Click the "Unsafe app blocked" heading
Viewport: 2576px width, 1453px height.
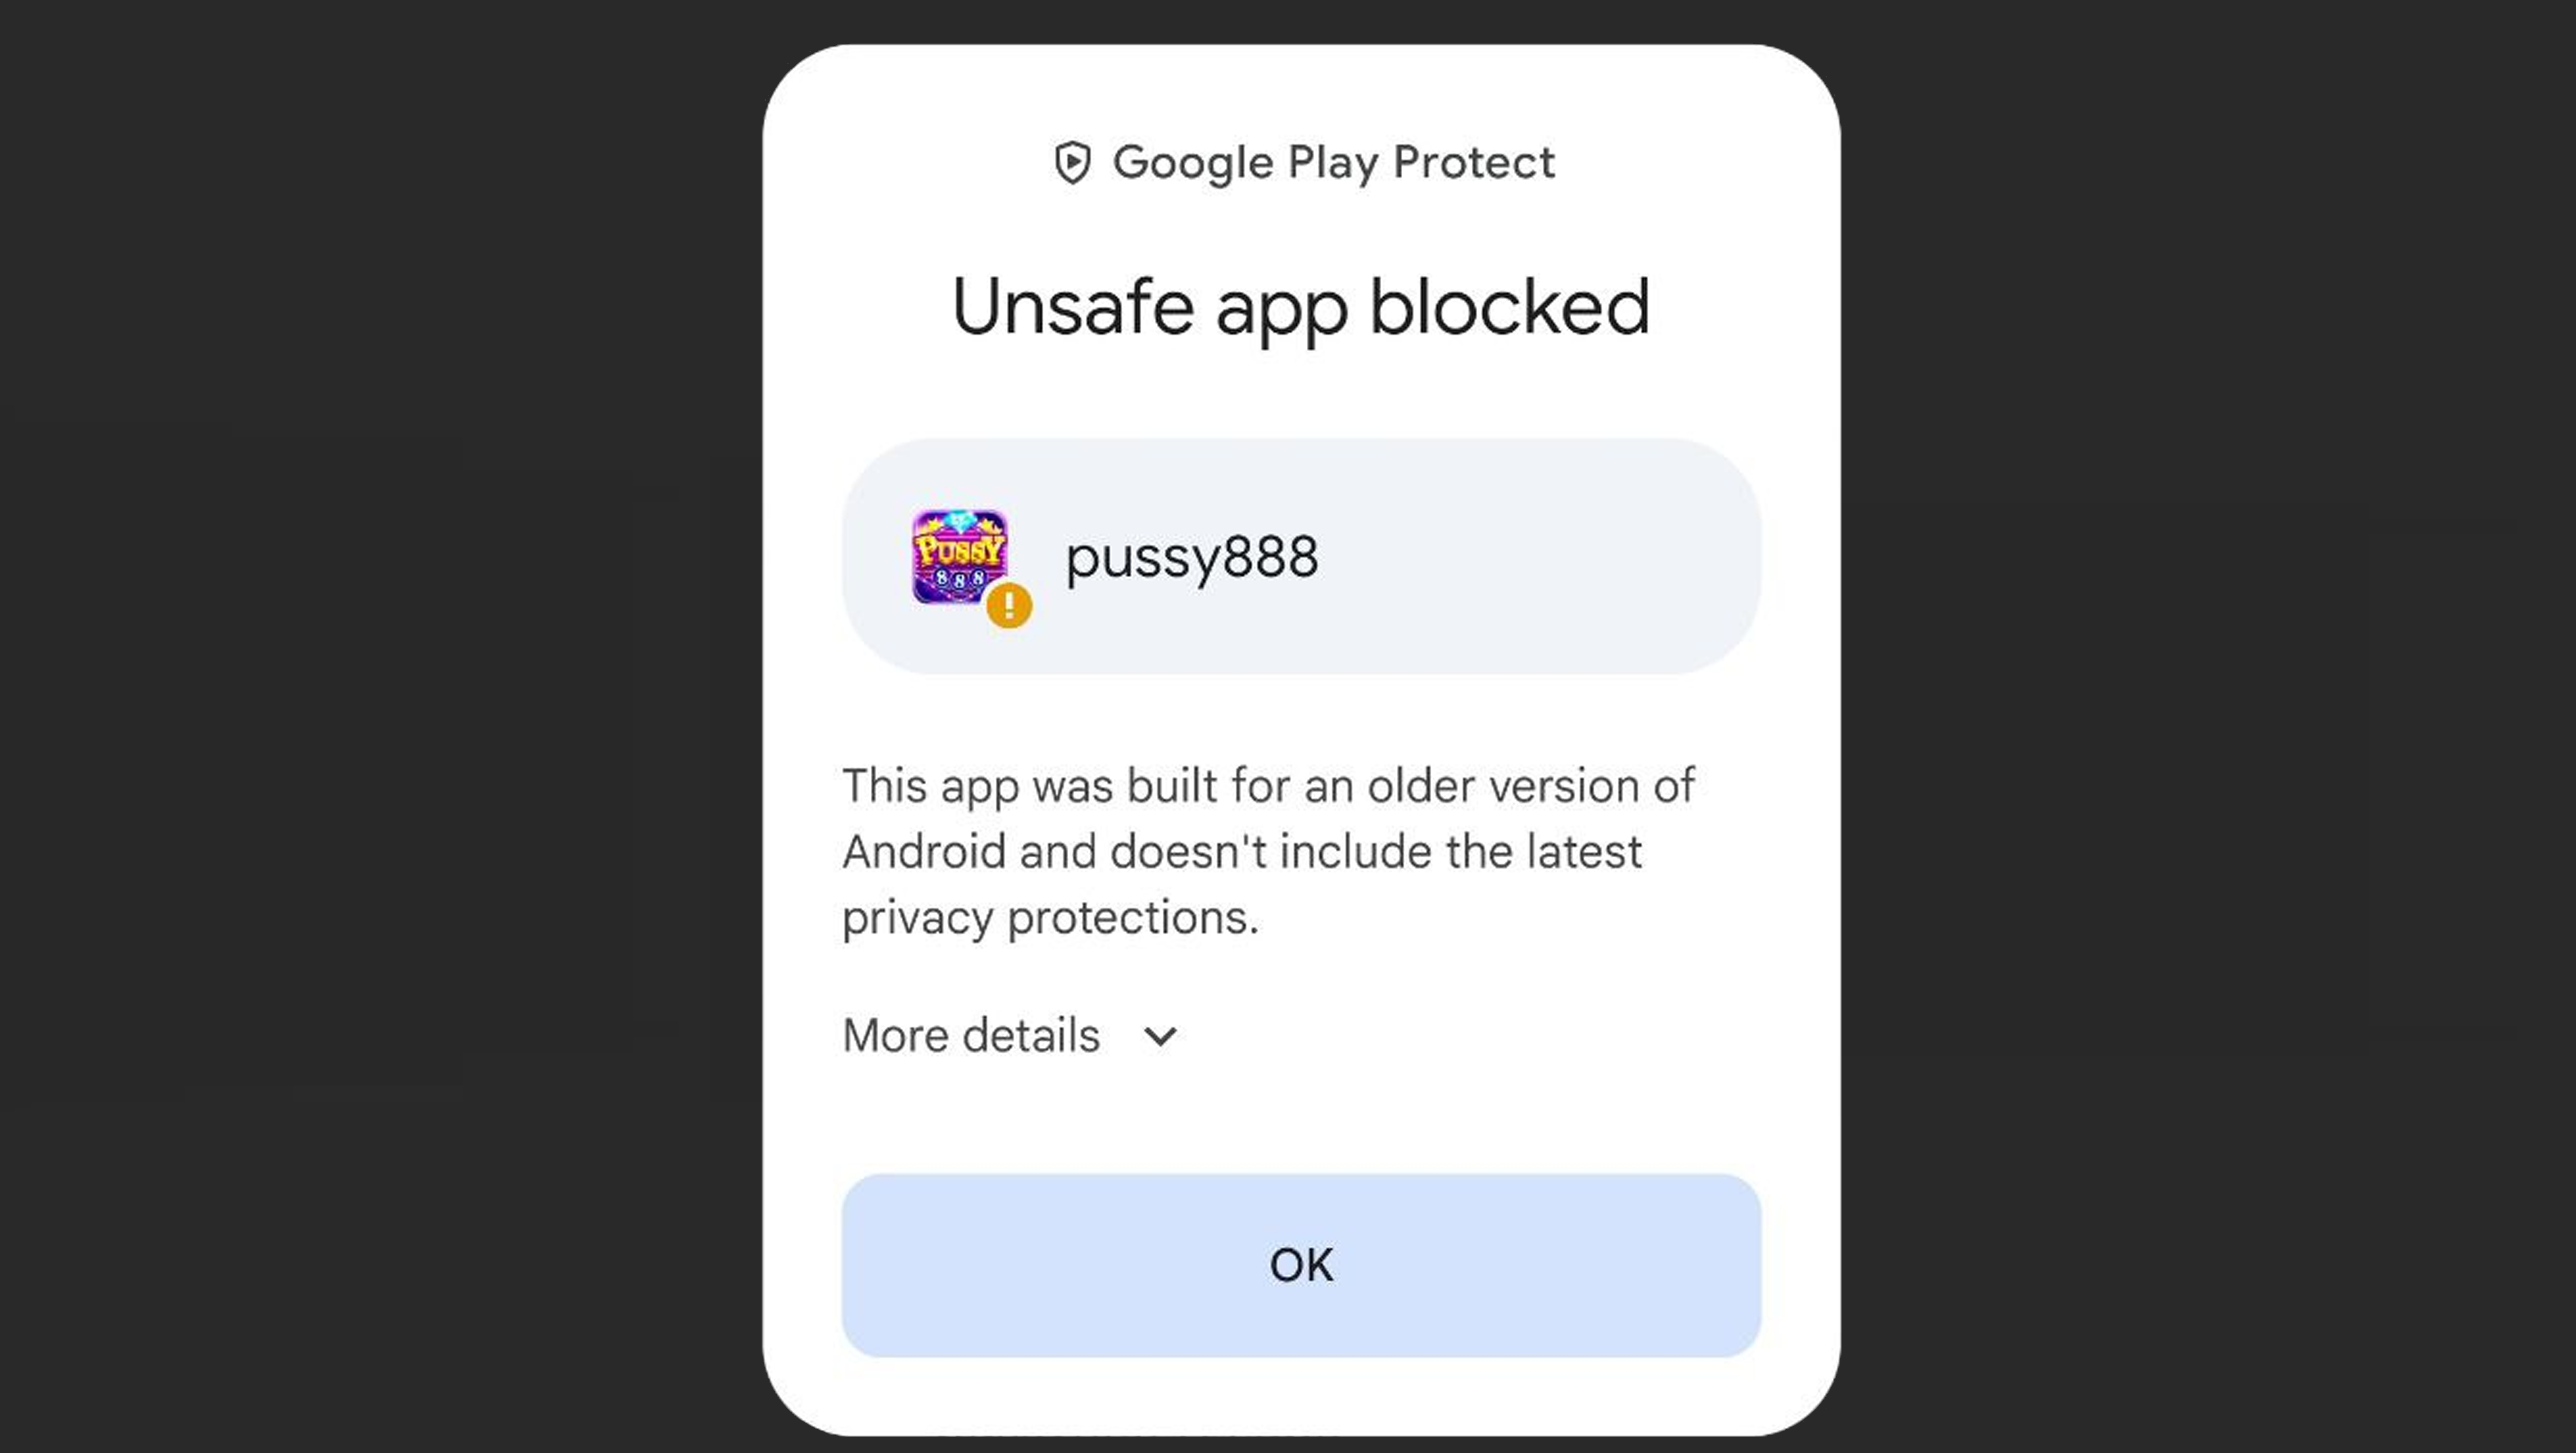1300,307
